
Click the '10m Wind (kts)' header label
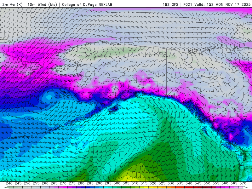click(42, 4)
